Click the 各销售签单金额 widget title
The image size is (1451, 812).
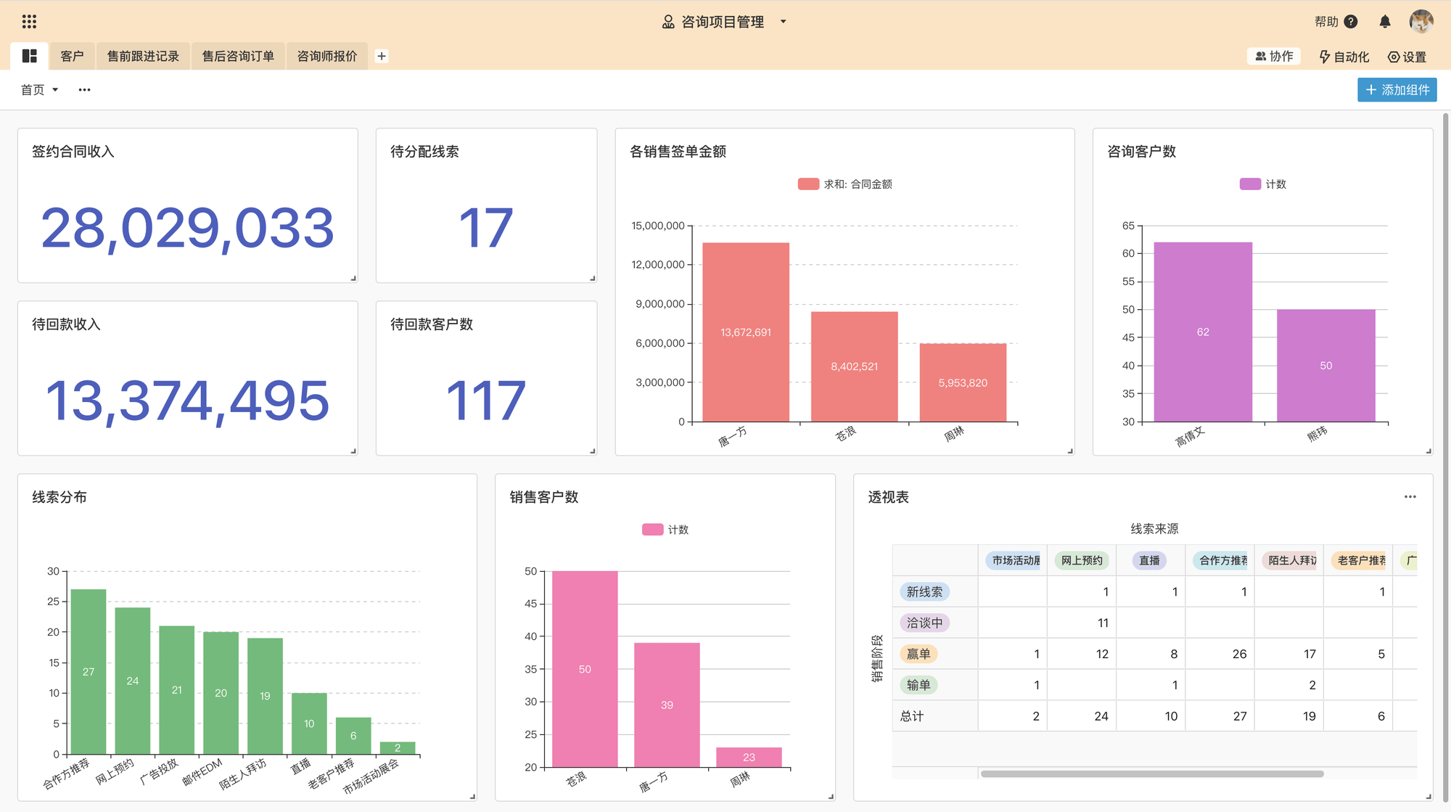point(678,152)
